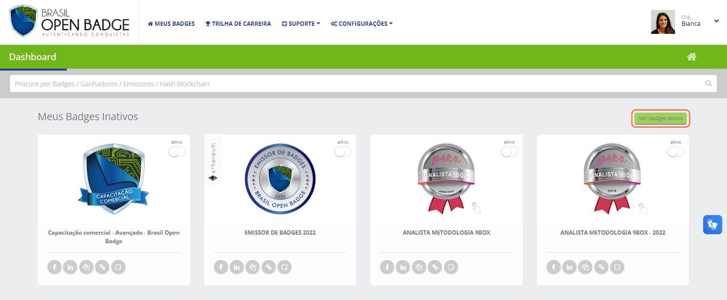This screenshot has width=727, height=300.
Task: Click copy icon on EMISSOR DE BADGES 2022 card
Action: point(253,267)
